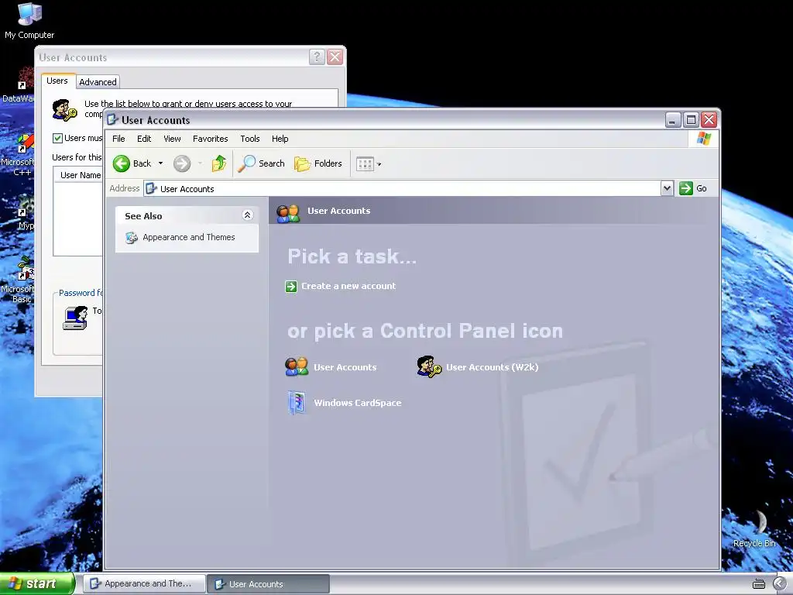Image resolution: width=793 pixels, height=595 pixels.
Task: Click user-with-key icon in background dialog
Action: (65, 110)
